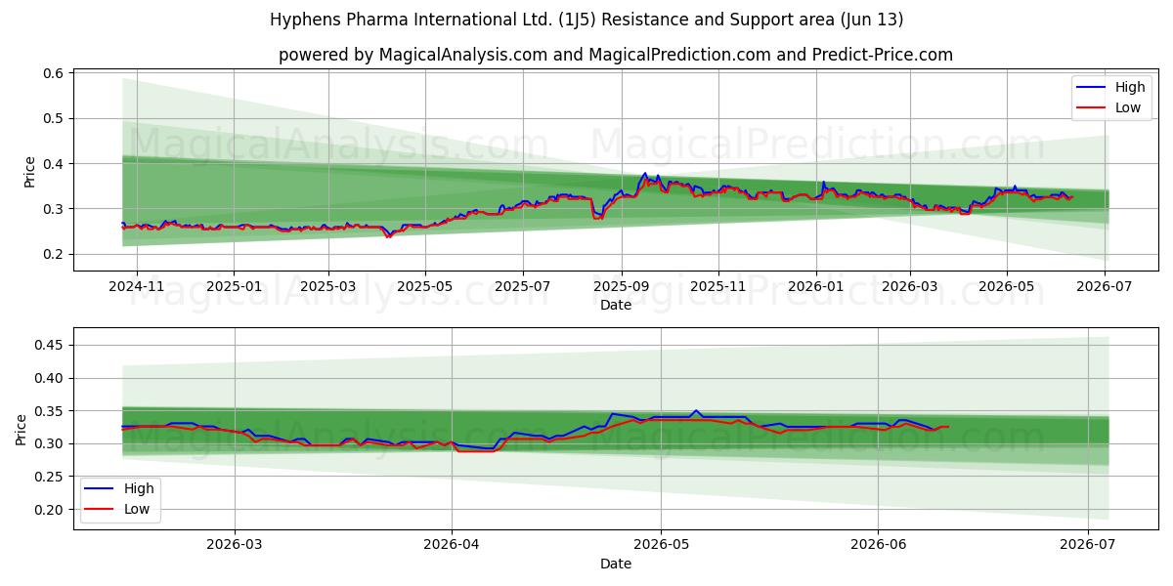Click top chart x-axis label '2026-07'

point(1105,288)
